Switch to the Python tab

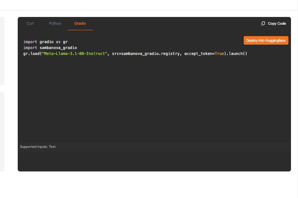55,24
